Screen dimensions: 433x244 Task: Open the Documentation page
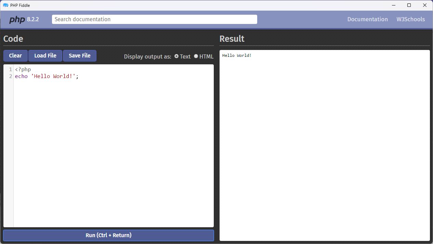pyautogui.click(x=367, y=19)
